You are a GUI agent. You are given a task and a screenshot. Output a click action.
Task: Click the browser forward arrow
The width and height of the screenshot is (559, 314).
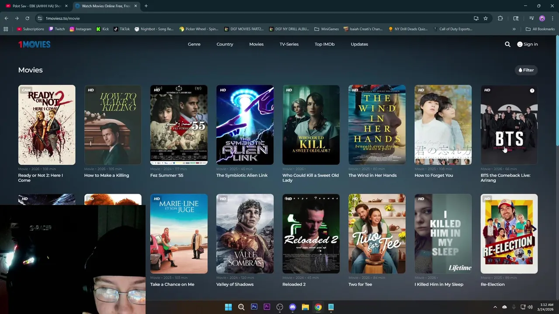tap(17, 18)
